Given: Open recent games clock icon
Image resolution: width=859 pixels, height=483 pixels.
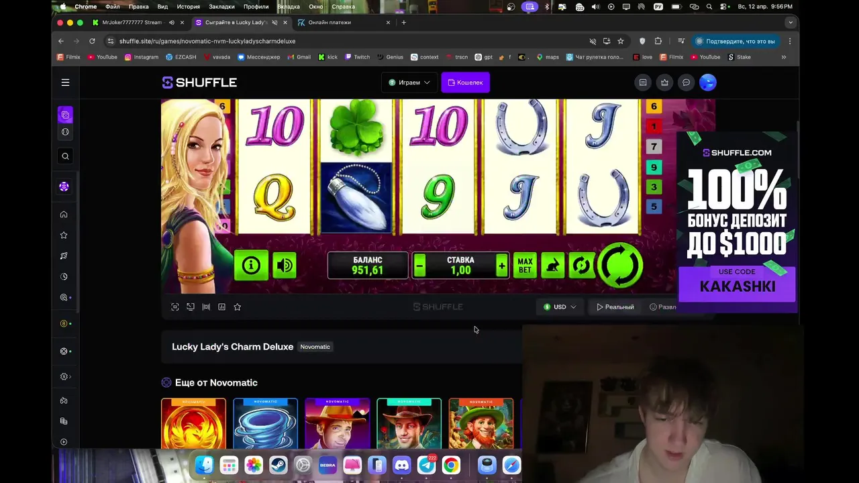Looking at the screenshot, I should [x=64, y=276].
